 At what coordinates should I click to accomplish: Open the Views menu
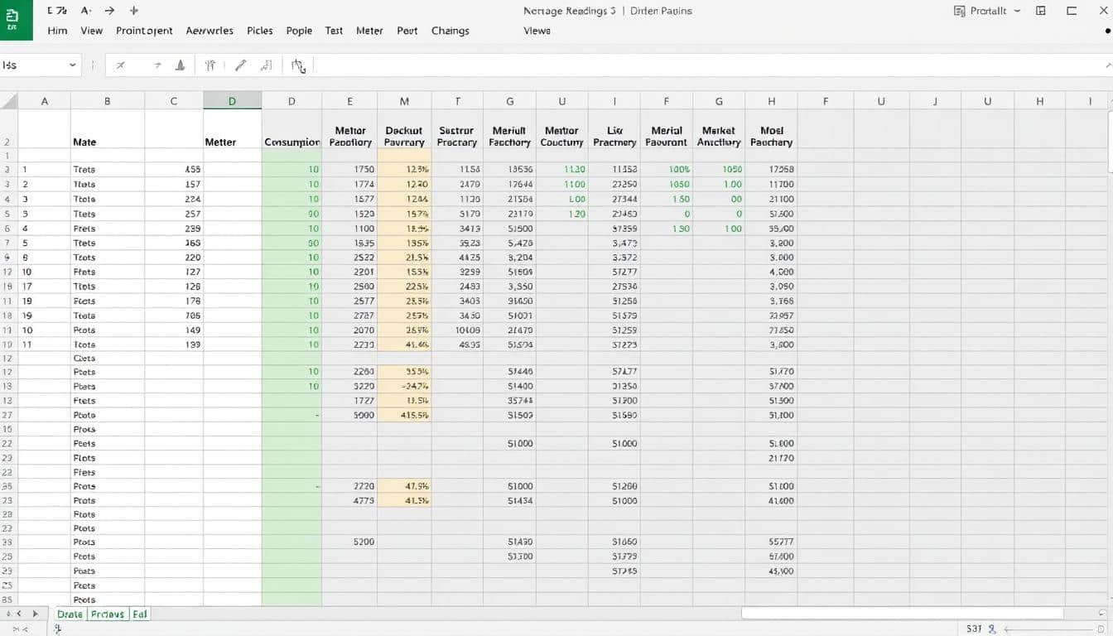pyautogui.click(x=537, y=31)
